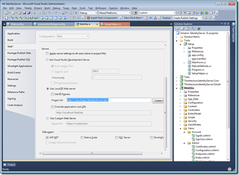This screenshot has height=175, width=239.
Task: Click the Refresh icon in Solution Explorer toolbar
Action: (187, 29)
